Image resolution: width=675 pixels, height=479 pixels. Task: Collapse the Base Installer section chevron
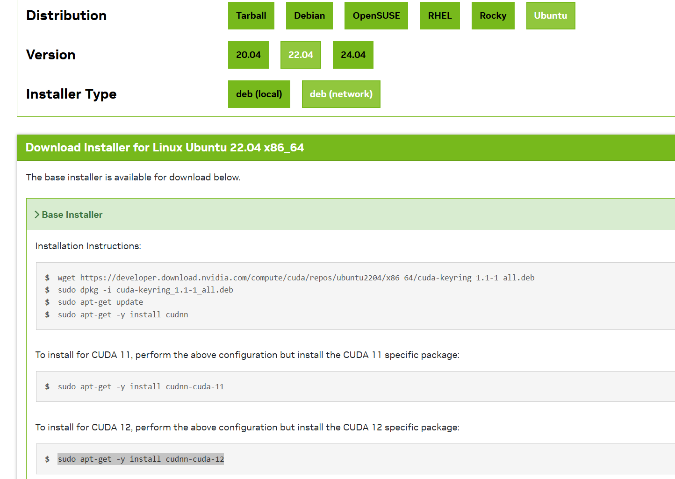click(x=37, y=214)
